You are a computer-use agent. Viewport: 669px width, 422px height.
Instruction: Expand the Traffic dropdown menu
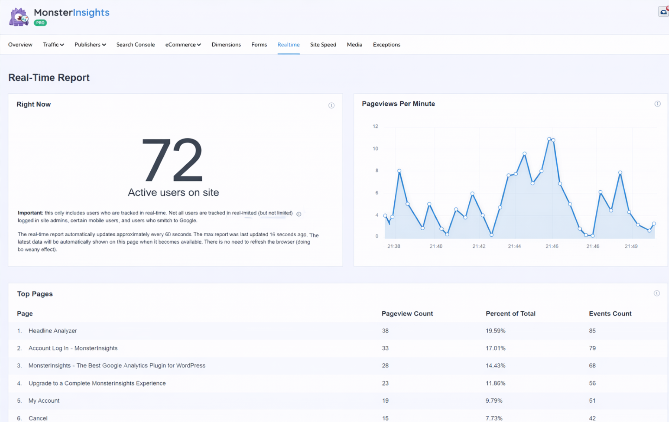tap(54, 45)
